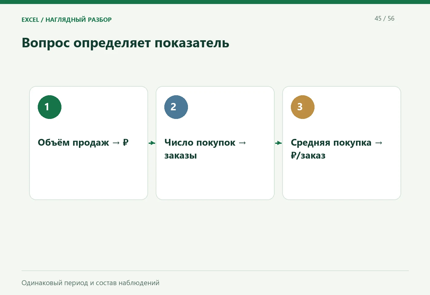The image size is (430, 295).
Task: Select the text 'Объём продаж → ₽'
Action: (83, 143)
